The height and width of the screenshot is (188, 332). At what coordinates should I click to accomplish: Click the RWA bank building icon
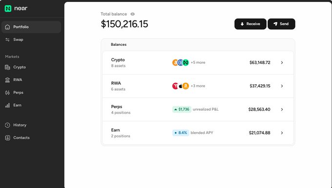click(x=7, y=80)
